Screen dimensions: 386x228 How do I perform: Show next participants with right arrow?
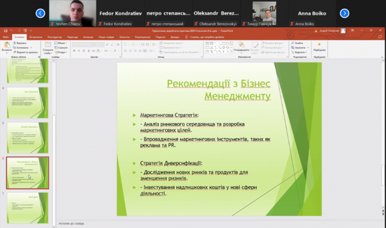(344, 13)
